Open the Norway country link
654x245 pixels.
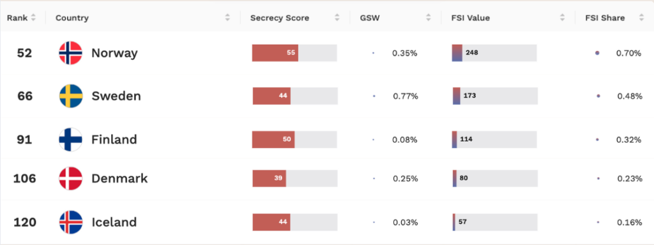[x=115, y=54]
